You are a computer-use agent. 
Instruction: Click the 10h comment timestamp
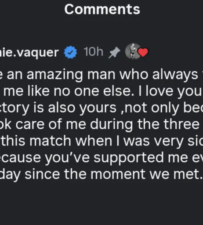(x=94, y=52)
